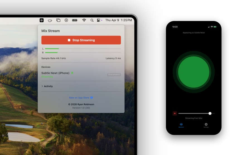Click the play circle menu bar icon
The width and height of the screenshot is (251, 155).
pos(66,20)
